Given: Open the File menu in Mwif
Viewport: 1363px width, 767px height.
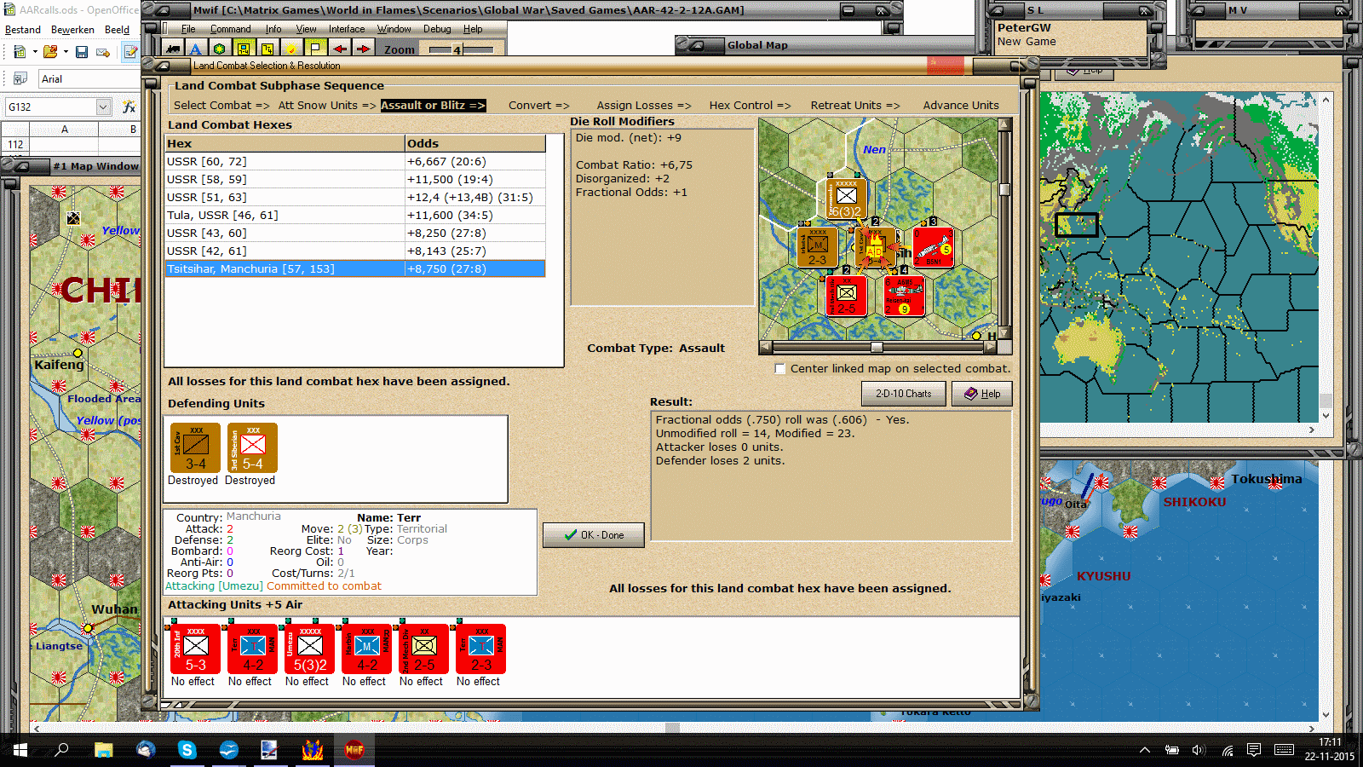Looking at the screenshot, I should [x=188, y=29].
